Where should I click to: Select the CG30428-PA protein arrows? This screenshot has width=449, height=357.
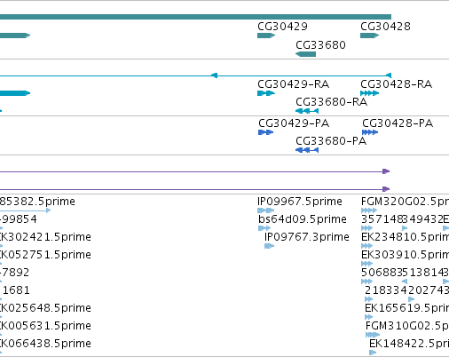(x=370, y=132)
